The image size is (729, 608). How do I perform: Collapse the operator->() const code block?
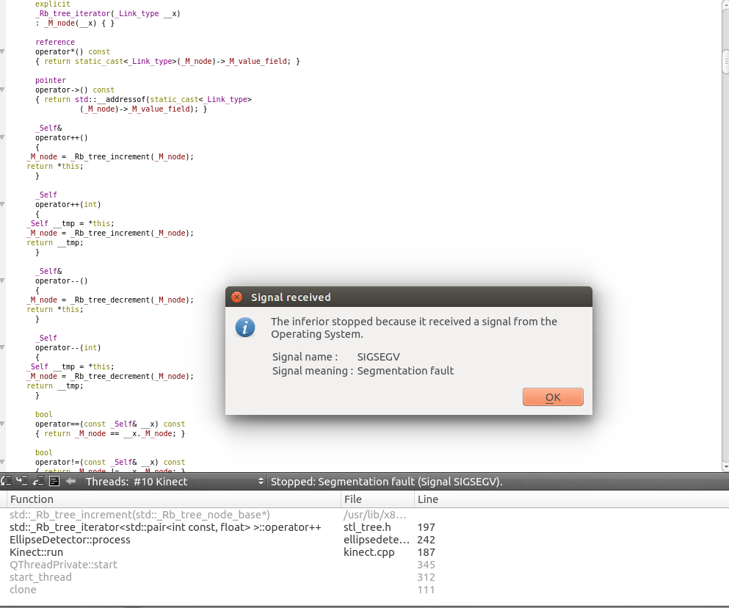coord(2,90)
